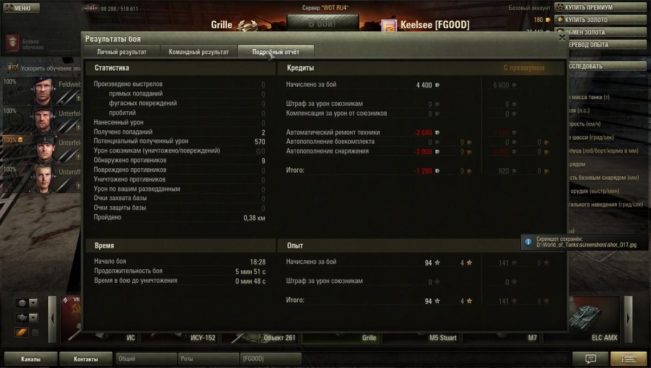Image resolution: width=651 pixels, height=368 pixels.
Task: Open the list icon button in bottom corner
Action: 629,359
